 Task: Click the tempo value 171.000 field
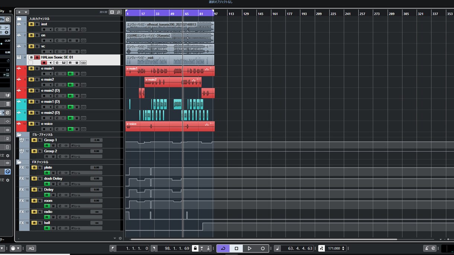click(x=334, y=248)
